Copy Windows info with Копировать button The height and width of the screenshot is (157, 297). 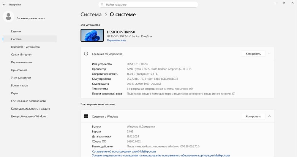(253, 116)
